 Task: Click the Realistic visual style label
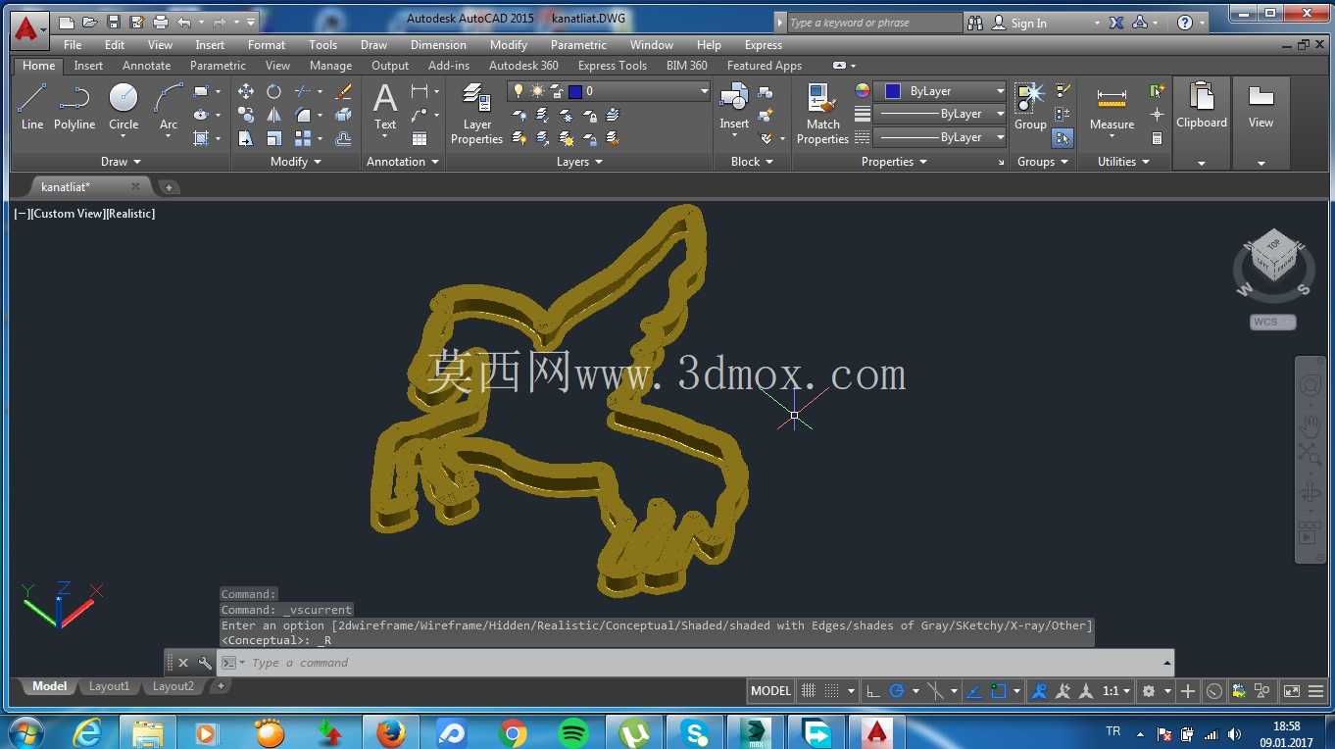point(131,214)
